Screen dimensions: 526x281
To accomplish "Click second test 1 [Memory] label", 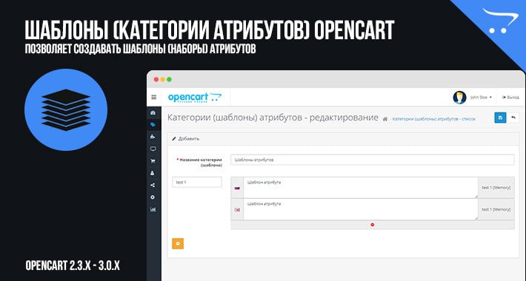I will coord(496,209).
